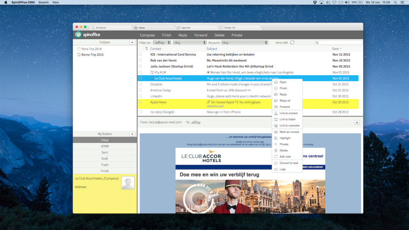Check the Dropbox email checkbox

[140, 84]
